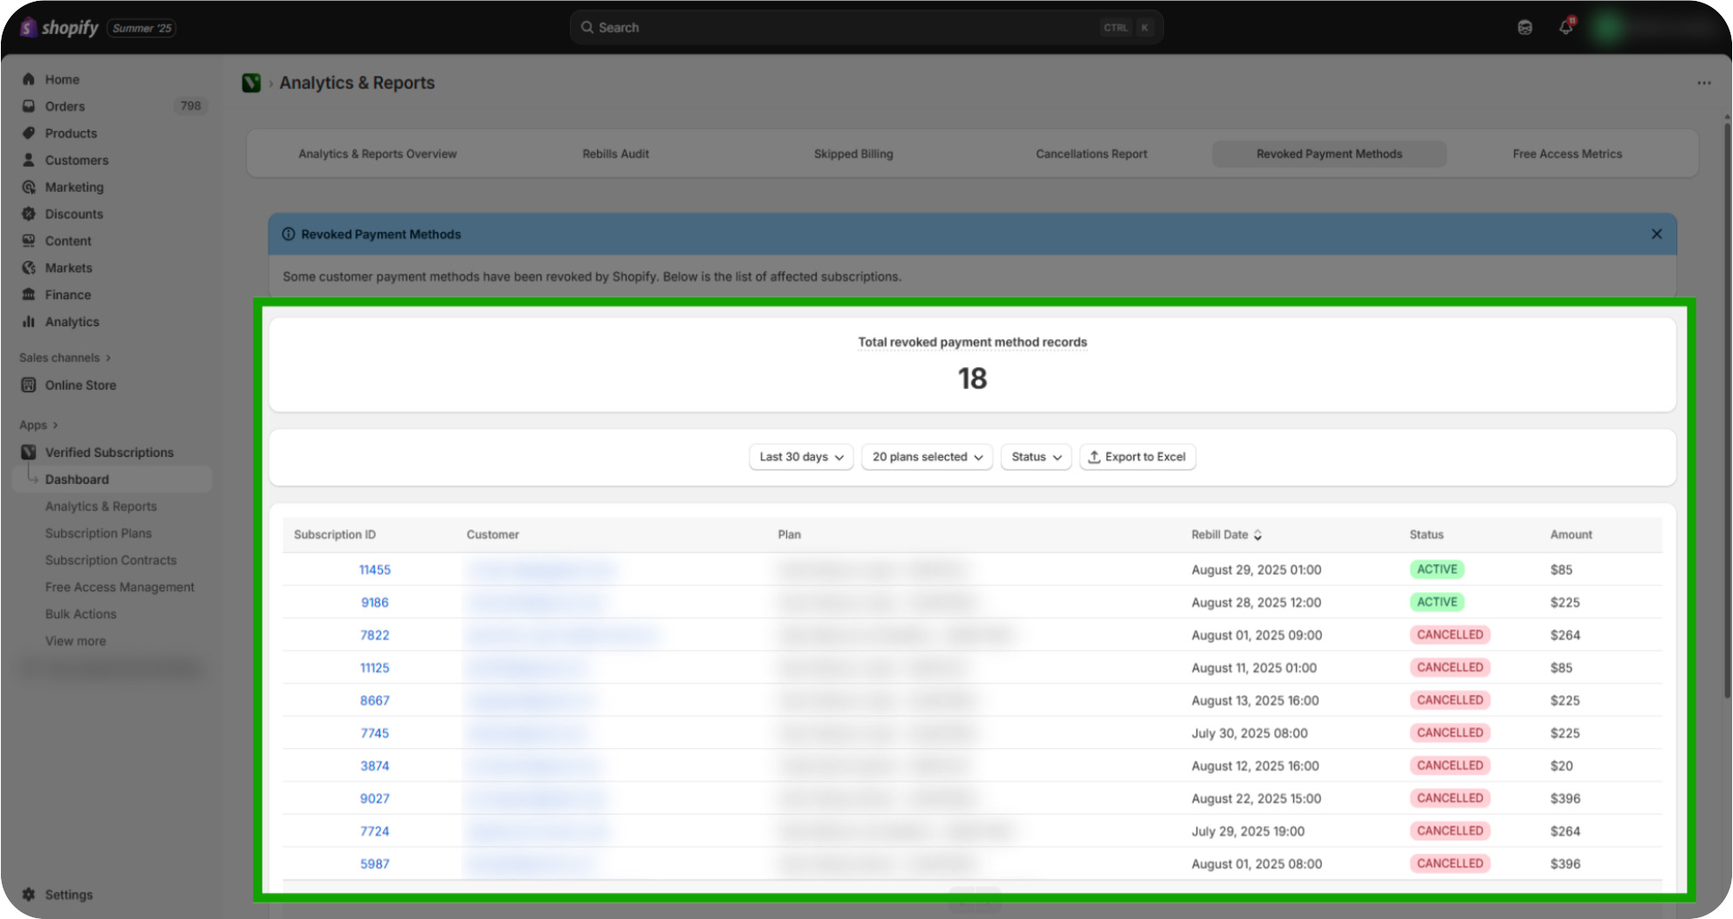
Task: Open the 20 plans selected dropdown
Action: 927,457
